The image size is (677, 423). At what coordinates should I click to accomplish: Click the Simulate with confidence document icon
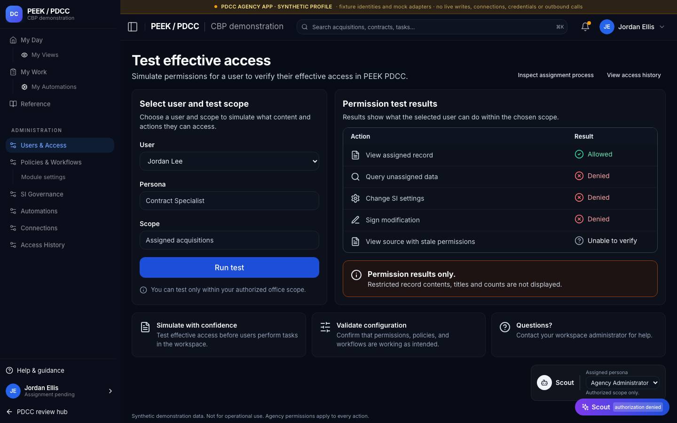(x=145, y=327)
